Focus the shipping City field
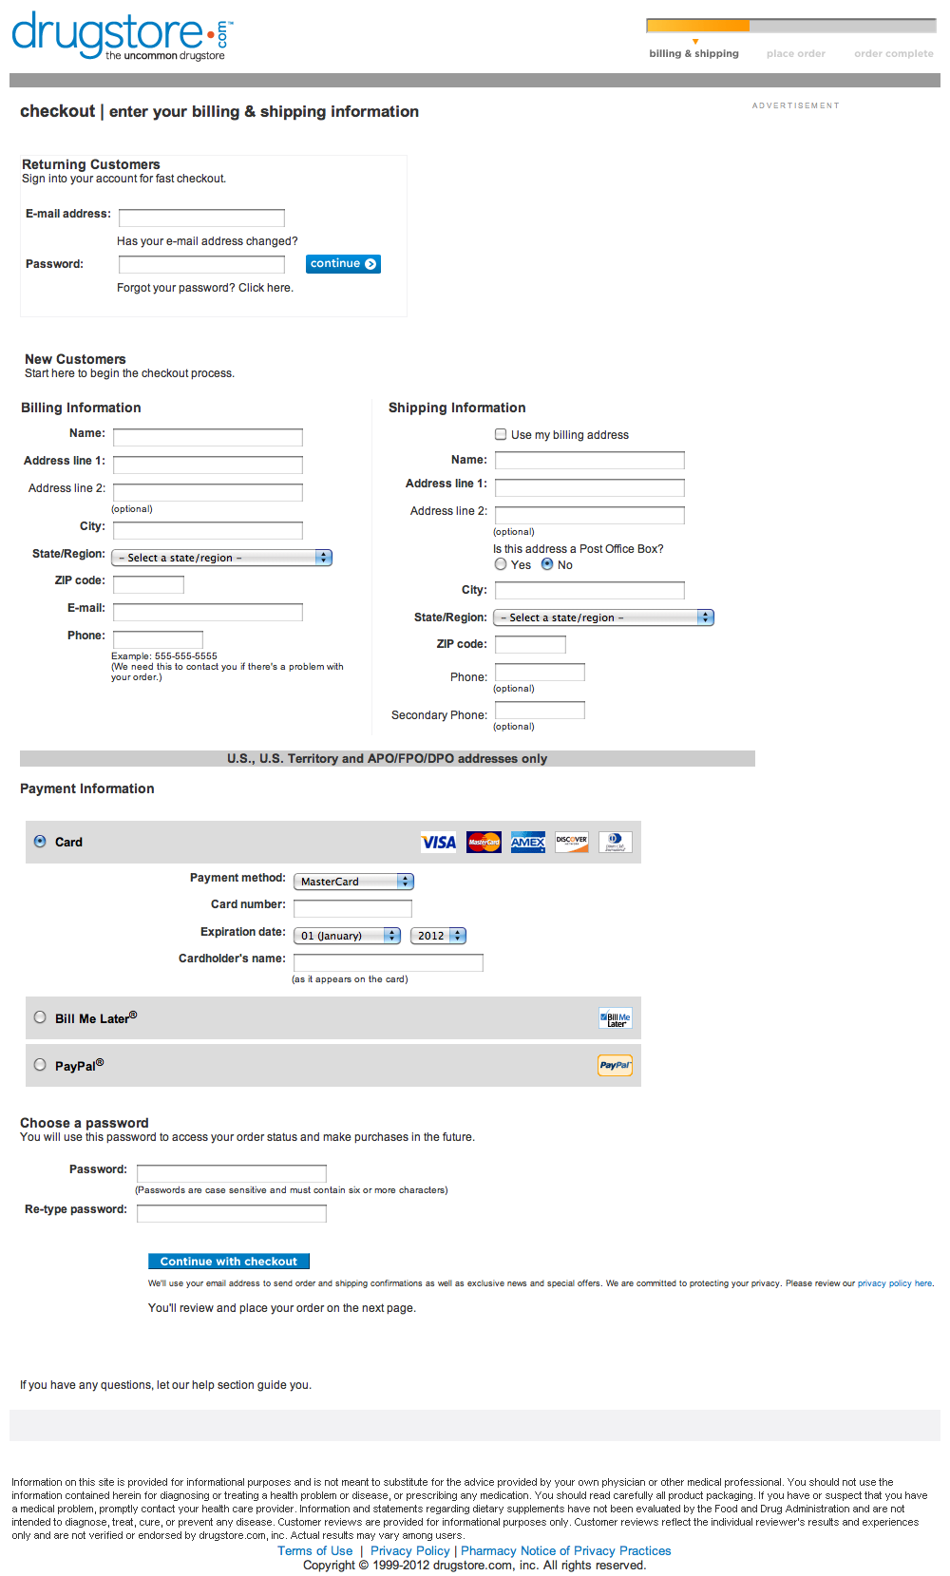The image size is (950, 1576). point(590,590)
